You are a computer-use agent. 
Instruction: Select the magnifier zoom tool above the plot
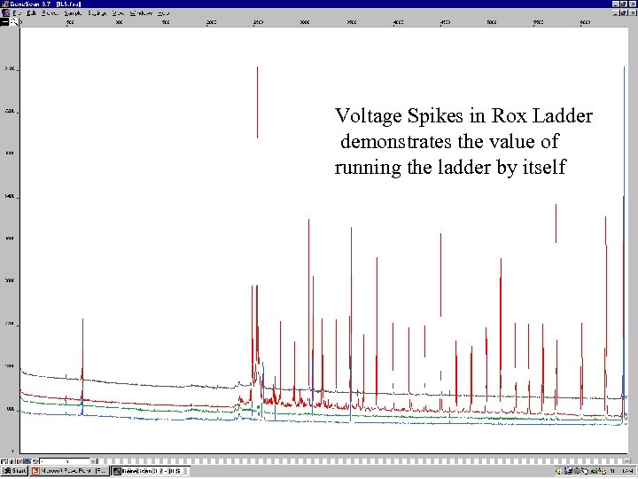[14, 22]
